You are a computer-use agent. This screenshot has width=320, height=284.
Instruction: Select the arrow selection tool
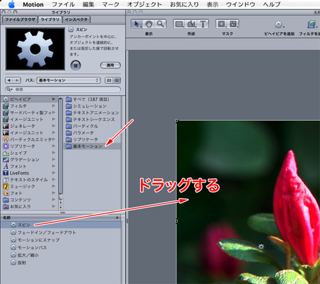click(137, 24)
